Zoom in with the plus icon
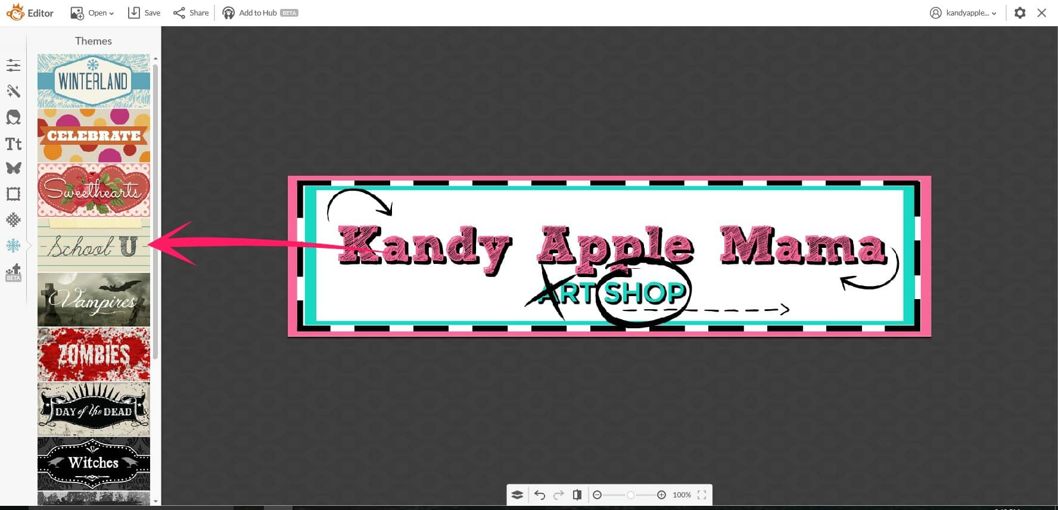The height and width of the screenshot is (510, 1058). (x=661, y=495)
